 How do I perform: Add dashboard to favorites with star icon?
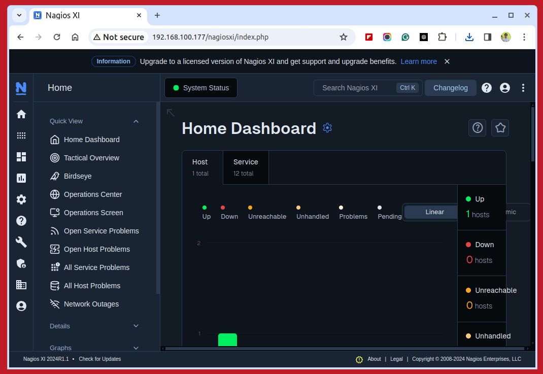(x=500, y=128)
